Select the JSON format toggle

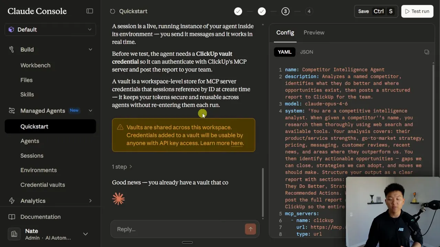click(306, 52)
